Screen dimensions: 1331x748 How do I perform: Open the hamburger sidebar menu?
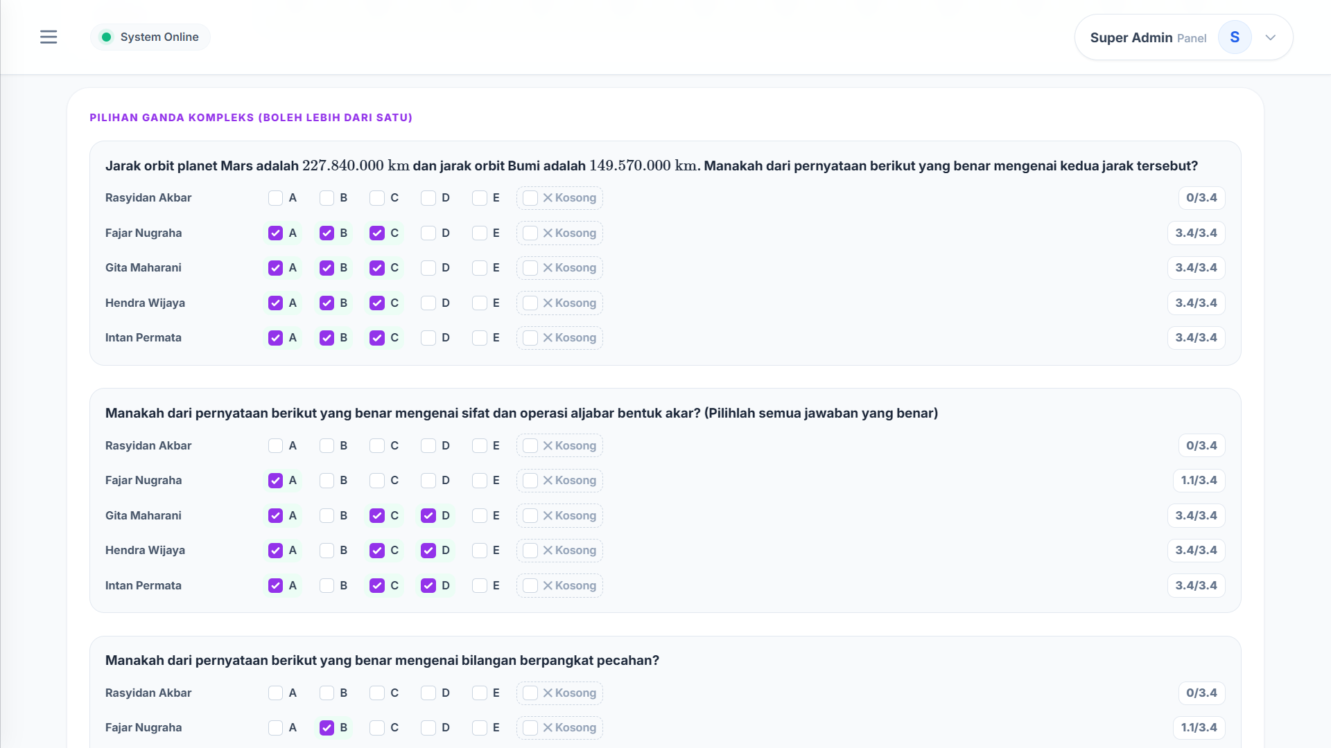[x=49, y=37]
